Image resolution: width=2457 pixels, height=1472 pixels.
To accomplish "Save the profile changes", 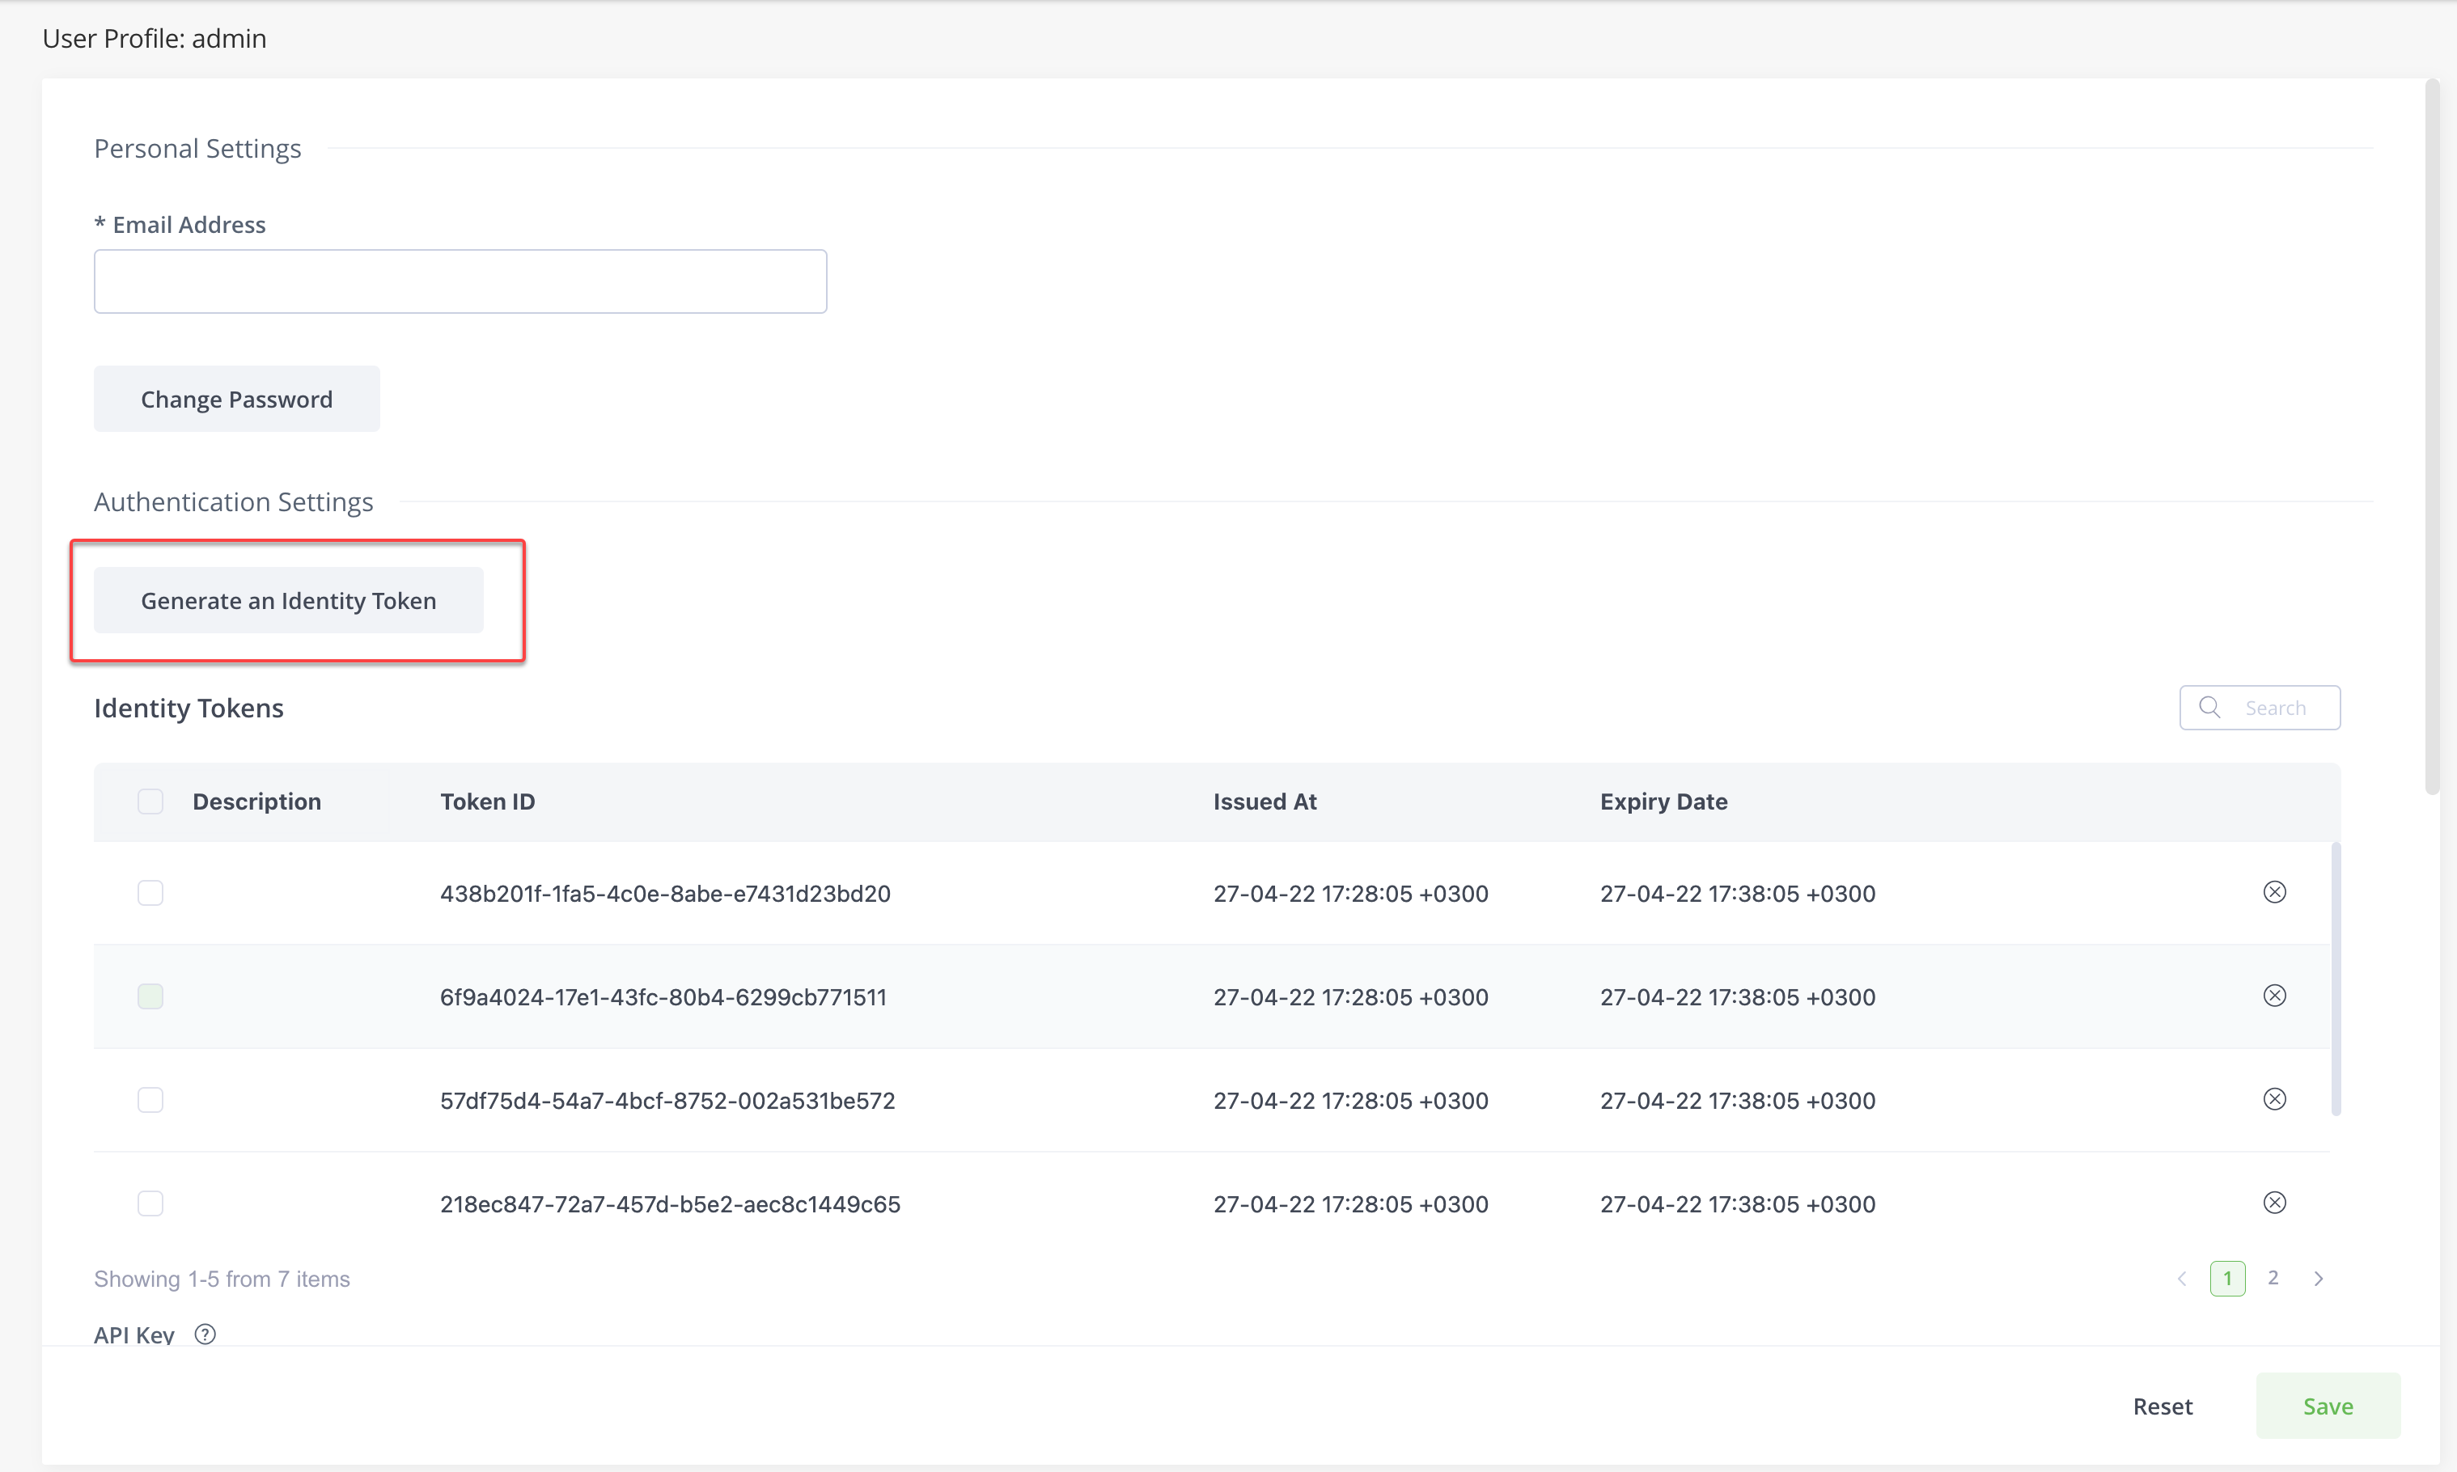I will pos(2328,1406).
